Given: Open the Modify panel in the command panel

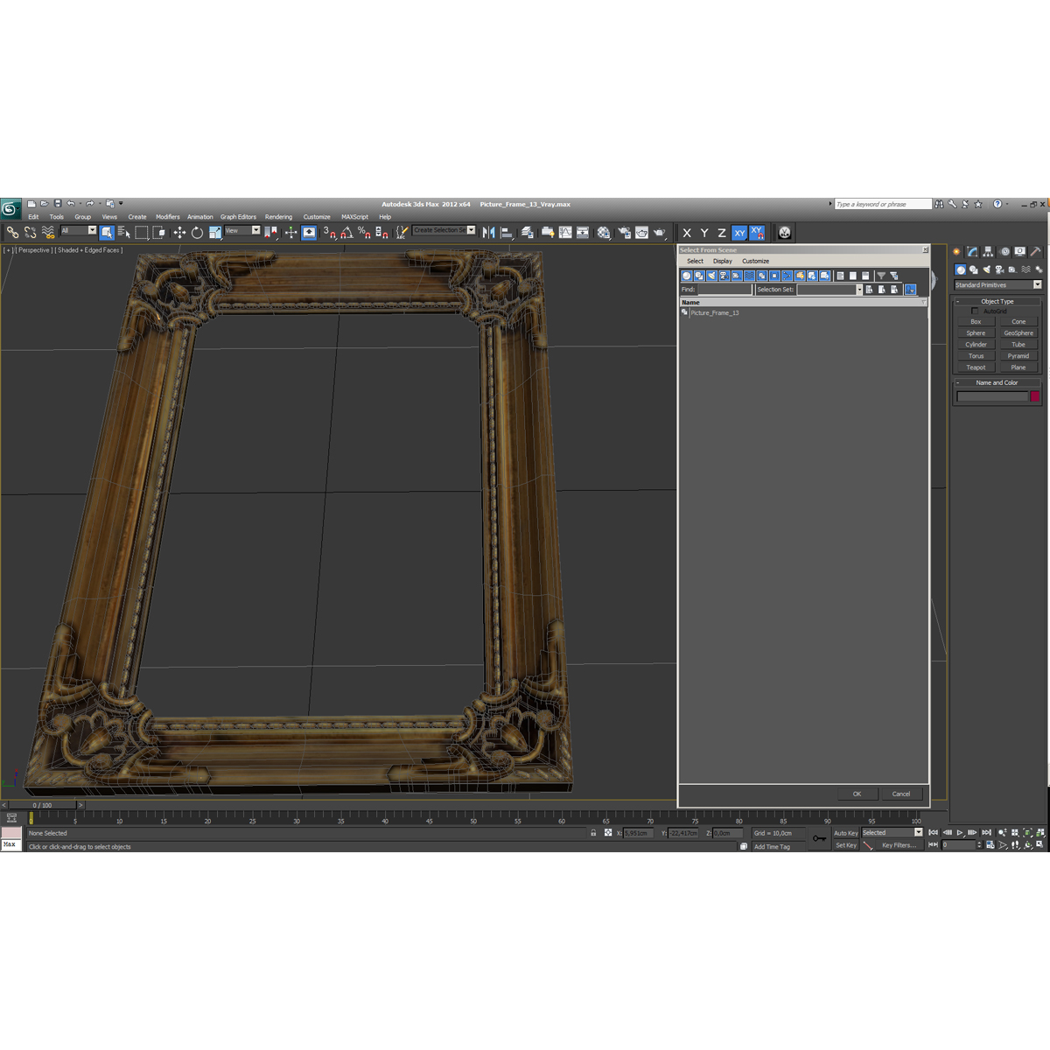Looking at the screenshot, I should [x=972, y=252].
